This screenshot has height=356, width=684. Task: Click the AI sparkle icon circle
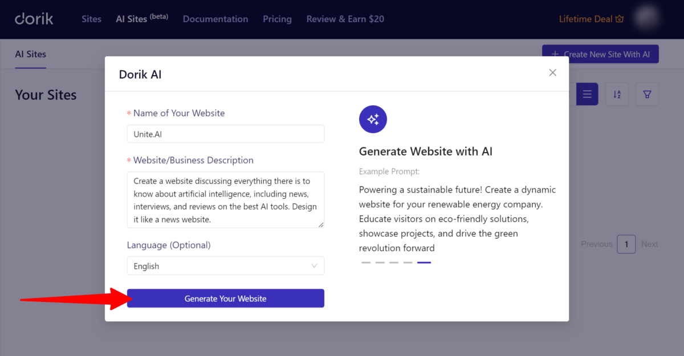(x=373, y=119)
